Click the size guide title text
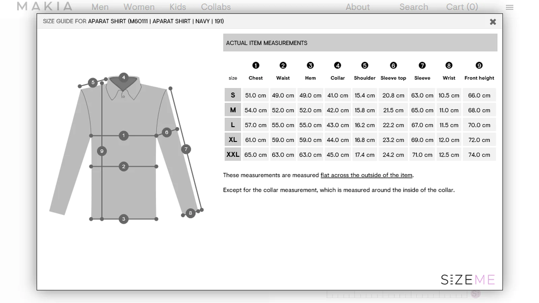The width and height of the screenshot is (539, 303). pos(133,21)
